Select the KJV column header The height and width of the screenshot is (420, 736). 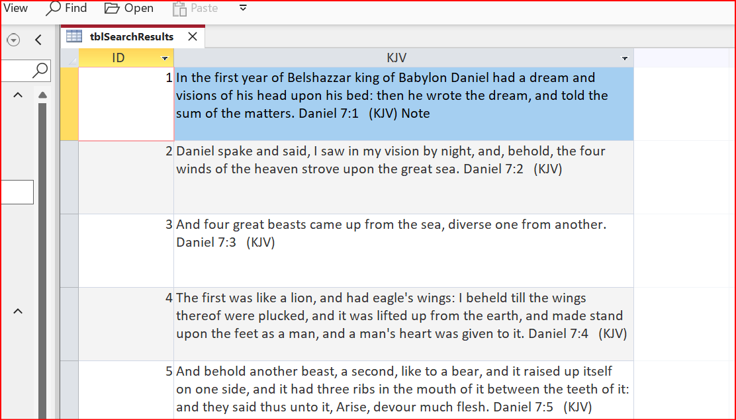point(404,58)
